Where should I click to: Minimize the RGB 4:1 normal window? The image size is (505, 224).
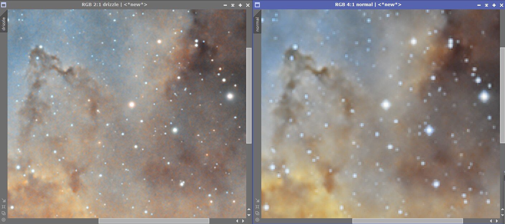478,5
